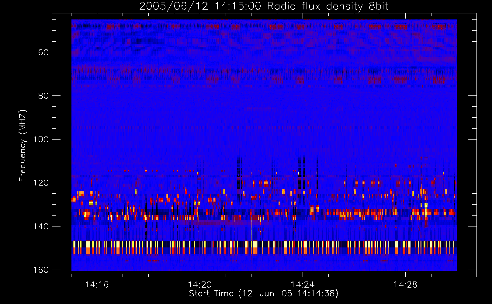This screenshot has width=492, height=304.
Task: Select the 140 frequency tick label
Action: tap(41, 226)
